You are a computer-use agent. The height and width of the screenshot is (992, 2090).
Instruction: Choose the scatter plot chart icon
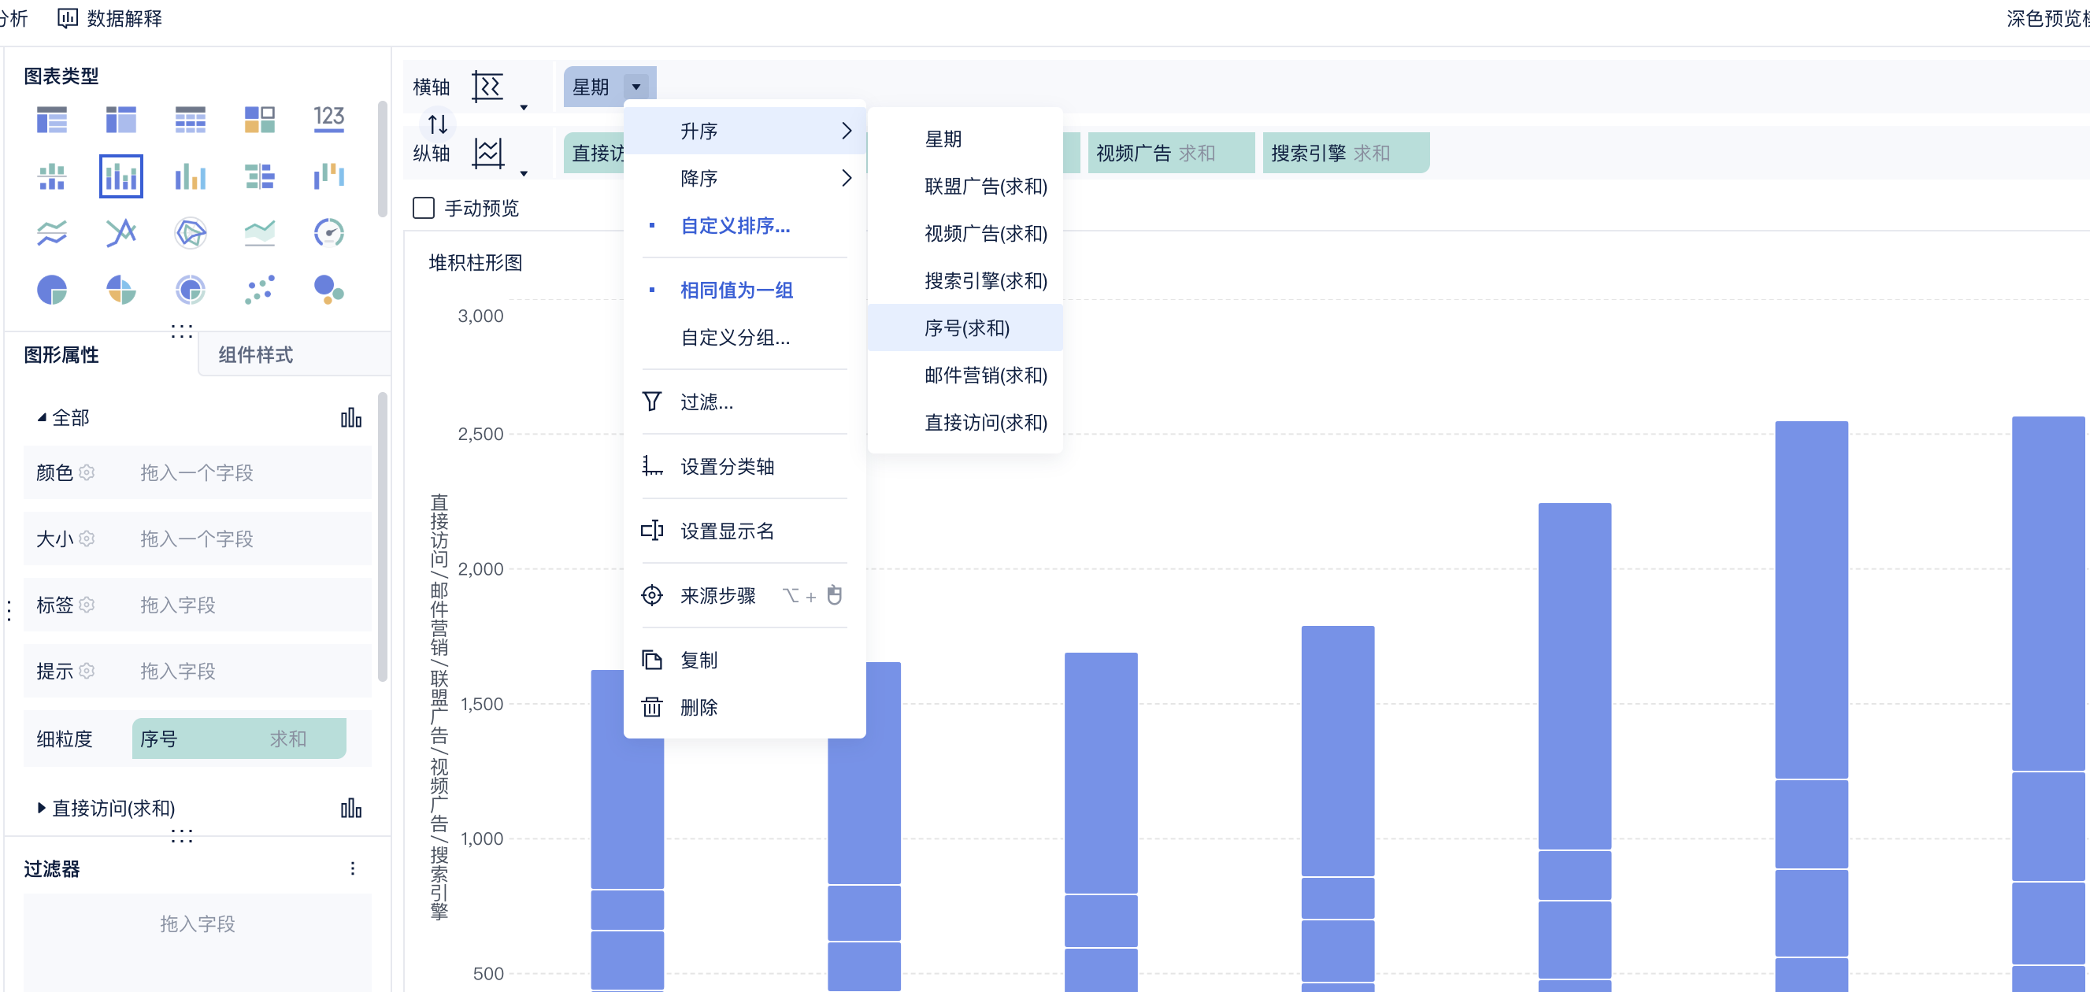(260, 290)
